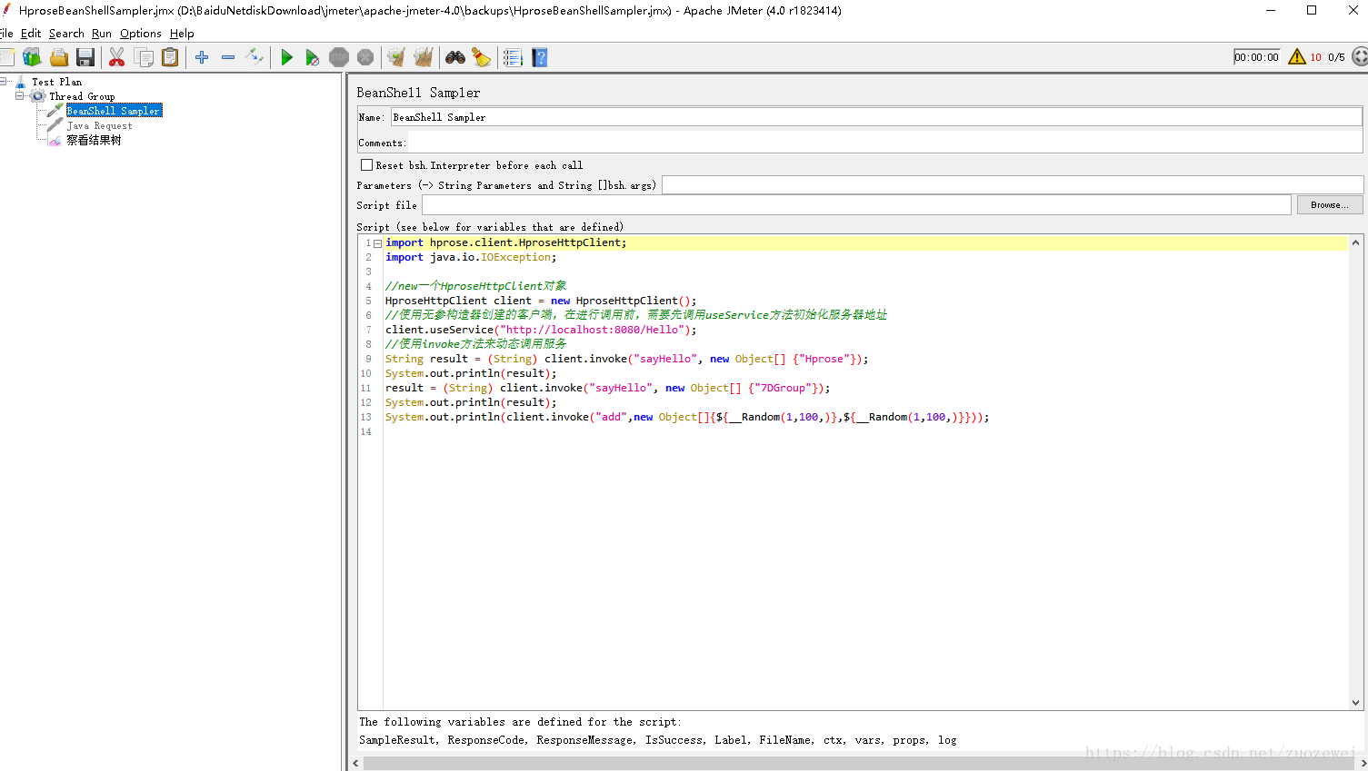Click the yellow warning triangle error counter
Viewport: 1368px width, 771px height.
coord(1296,57)
